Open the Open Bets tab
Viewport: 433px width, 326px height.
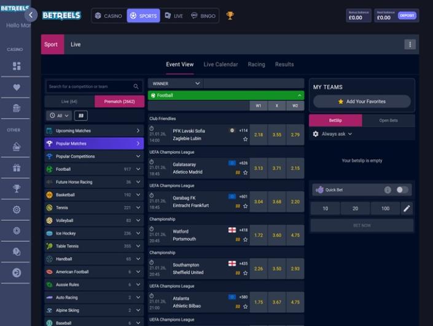(388, 121)
